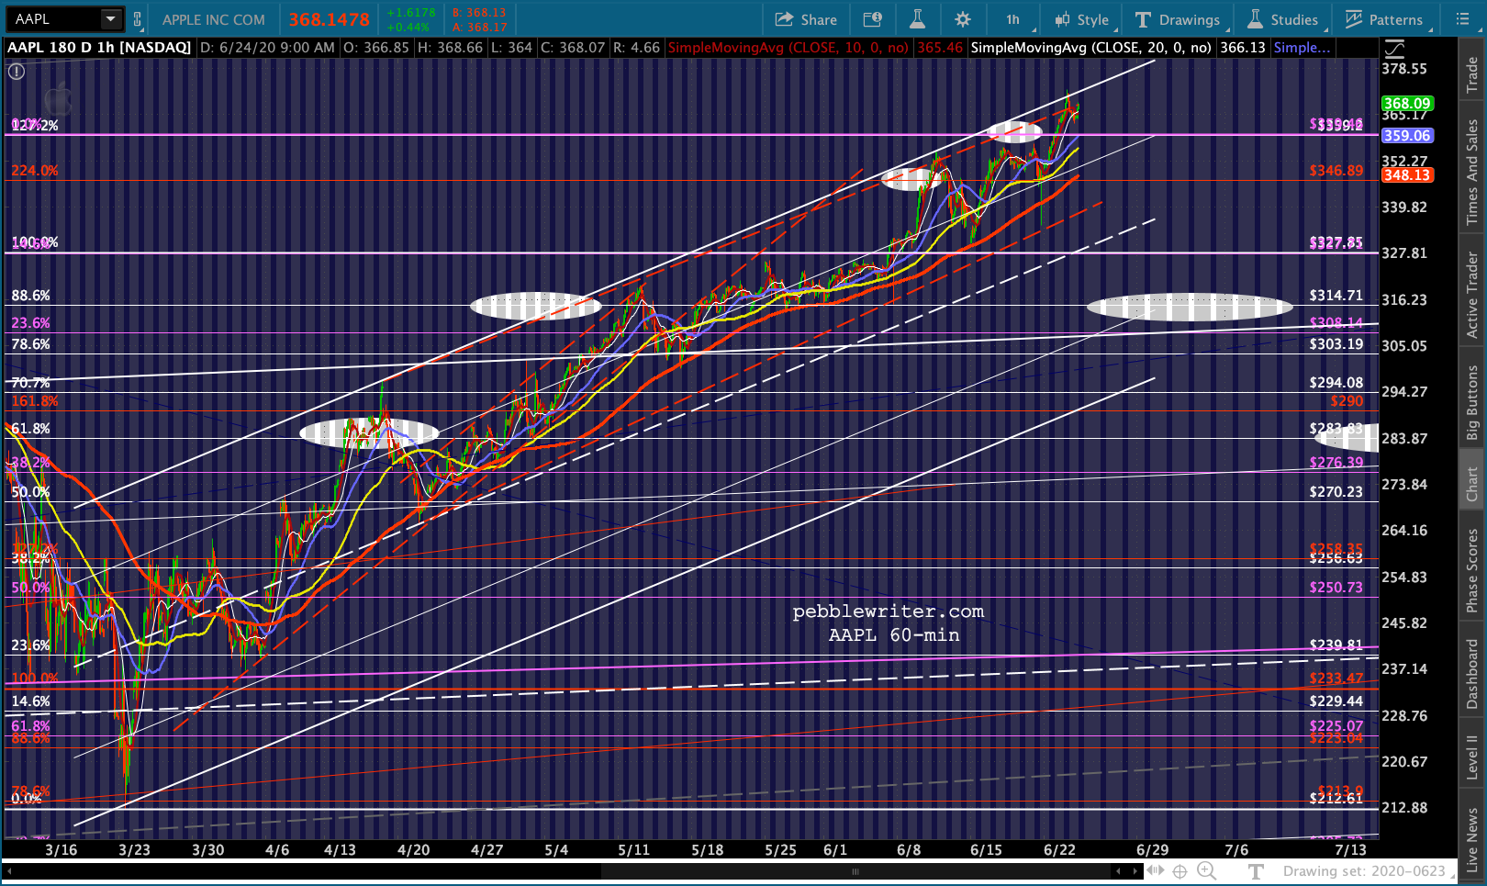The width and height of the screenshot is (1487, 886).
Task: Click the green 368.09 price bubble
Action: 1407,104
